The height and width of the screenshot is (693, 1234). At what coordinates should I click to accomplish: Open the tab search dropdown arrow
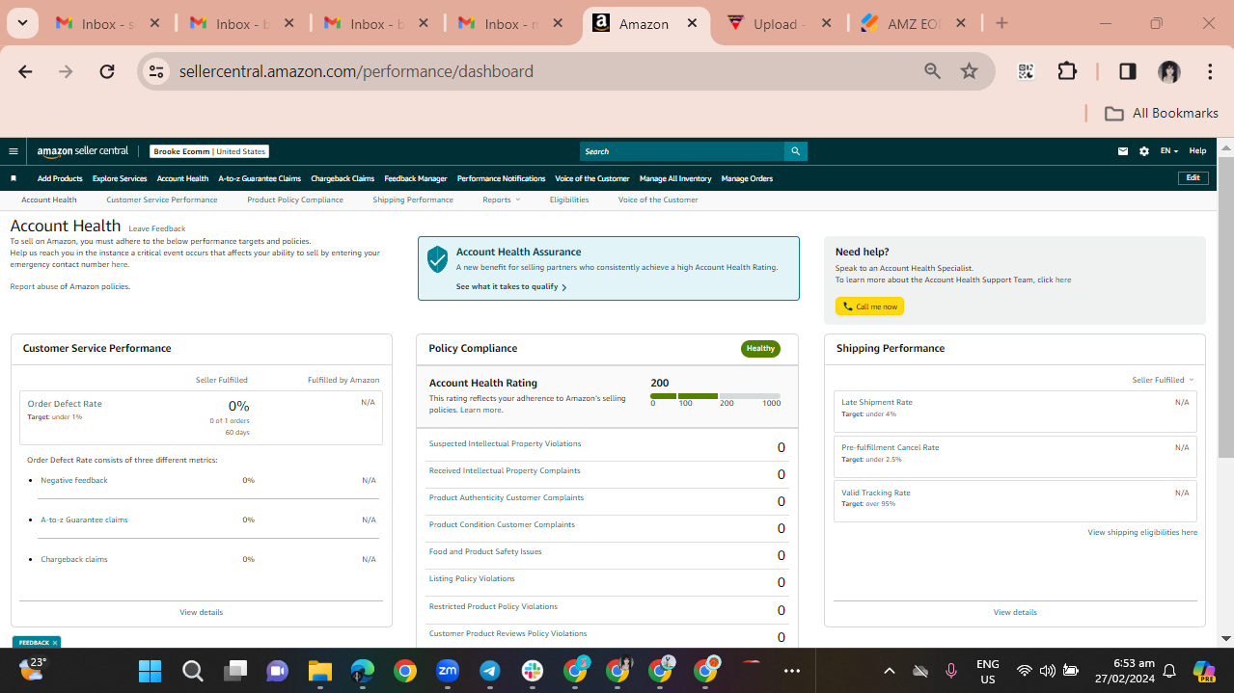pyautogui.click(x=21, y=24)
